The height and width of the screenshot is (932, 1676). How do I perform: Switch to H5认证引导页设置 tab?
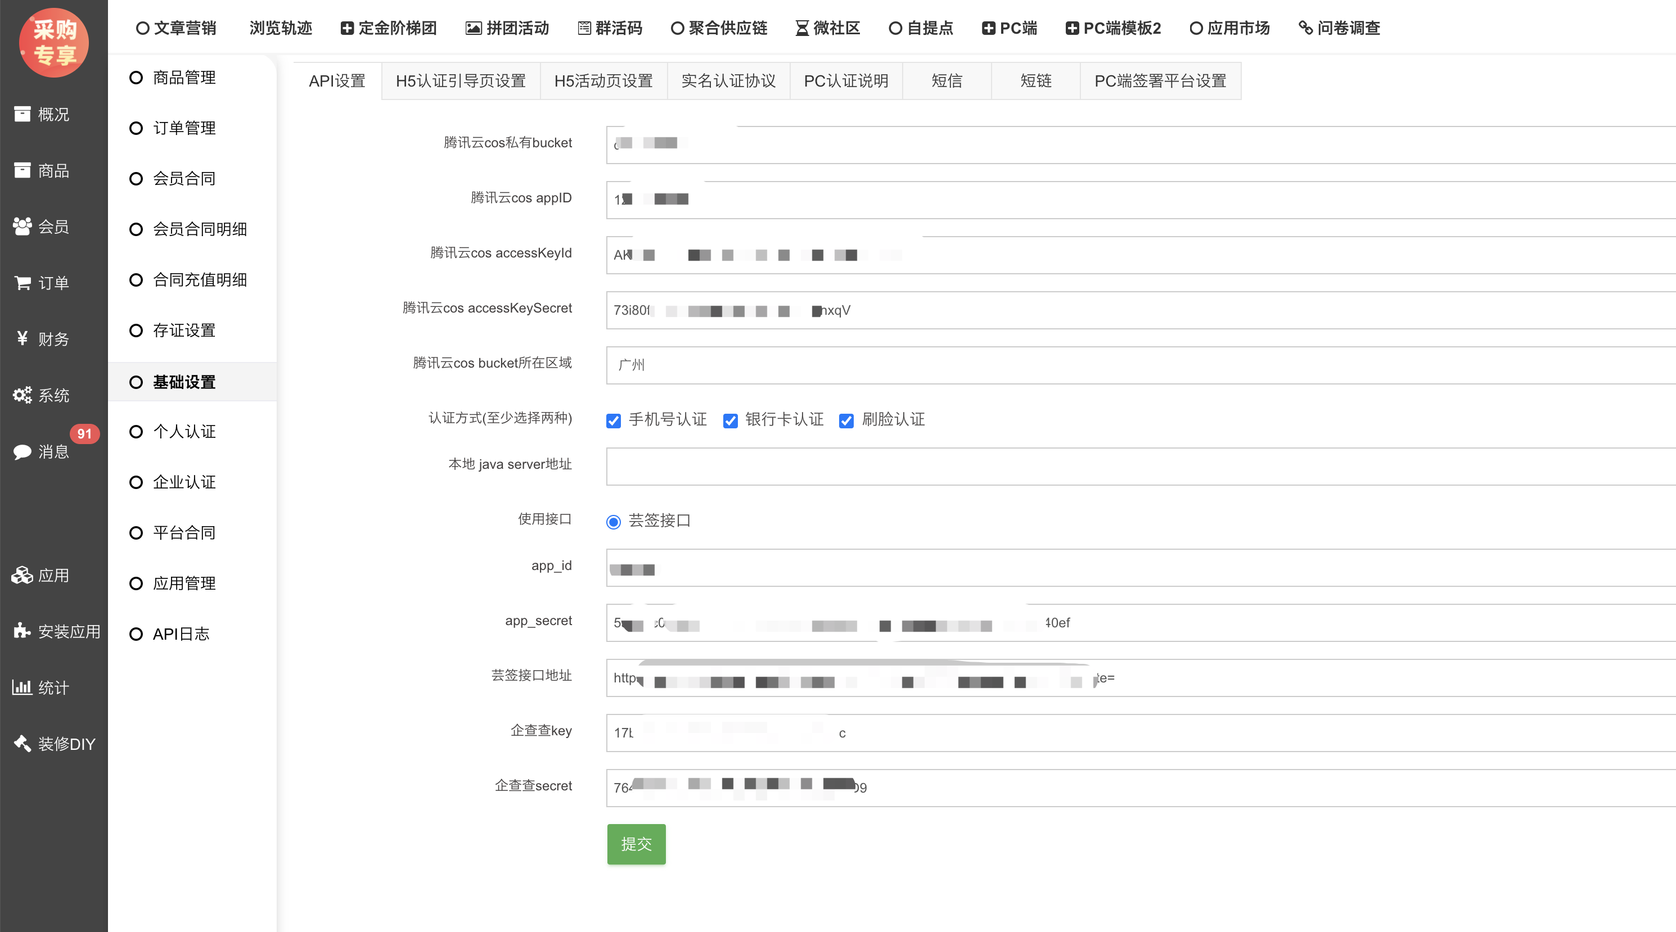[x=461, y=80]
